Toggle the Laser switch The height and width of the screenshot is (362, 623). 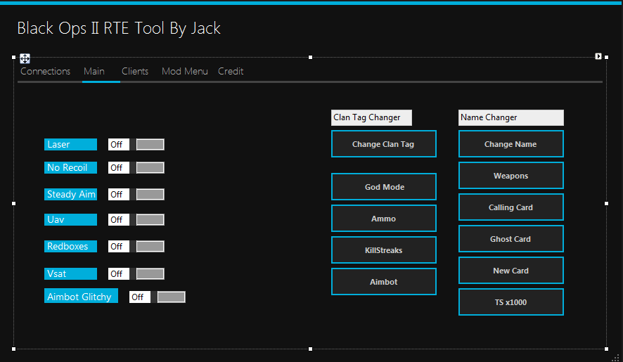pyautogui.click(x=136, y=145)
